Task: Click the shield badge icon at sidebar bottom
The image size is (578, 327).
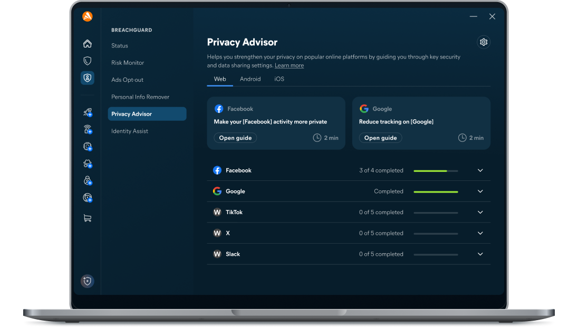Action: tap(88, 281)
